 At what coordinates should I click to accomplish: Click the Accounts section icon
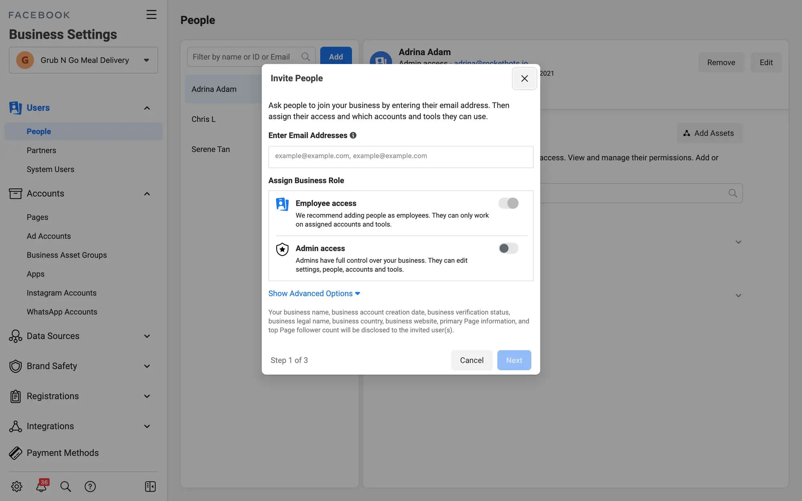click(x=15, y=194)
